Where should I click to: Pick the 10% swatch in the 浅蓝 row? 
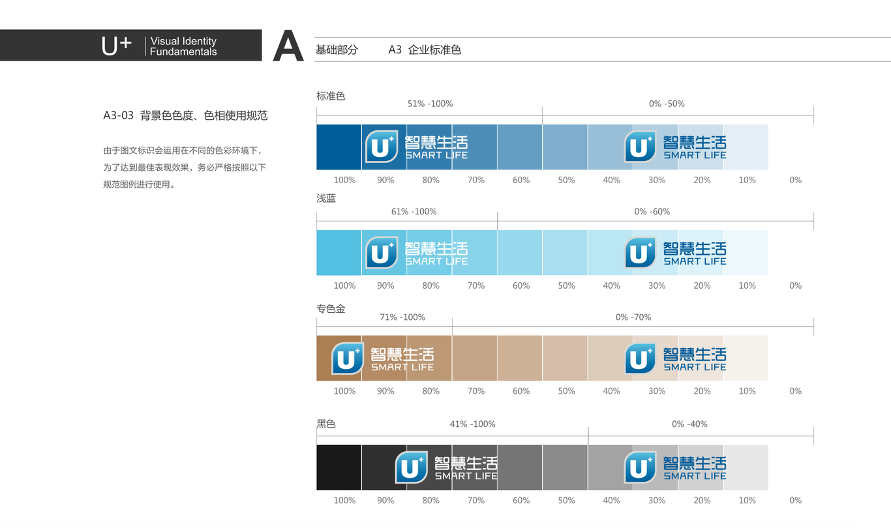(x=746, y=253)
